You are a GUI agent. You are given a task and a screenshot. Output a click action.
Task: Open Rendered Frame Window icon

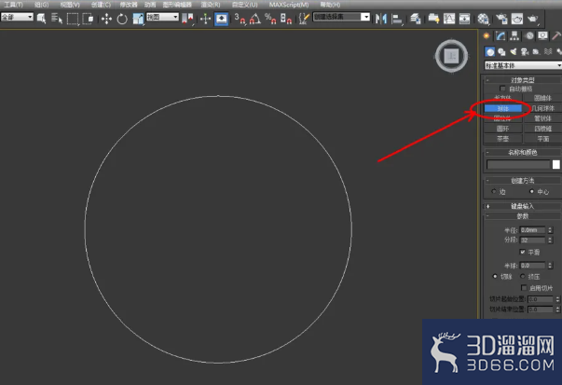pos(517,19)
